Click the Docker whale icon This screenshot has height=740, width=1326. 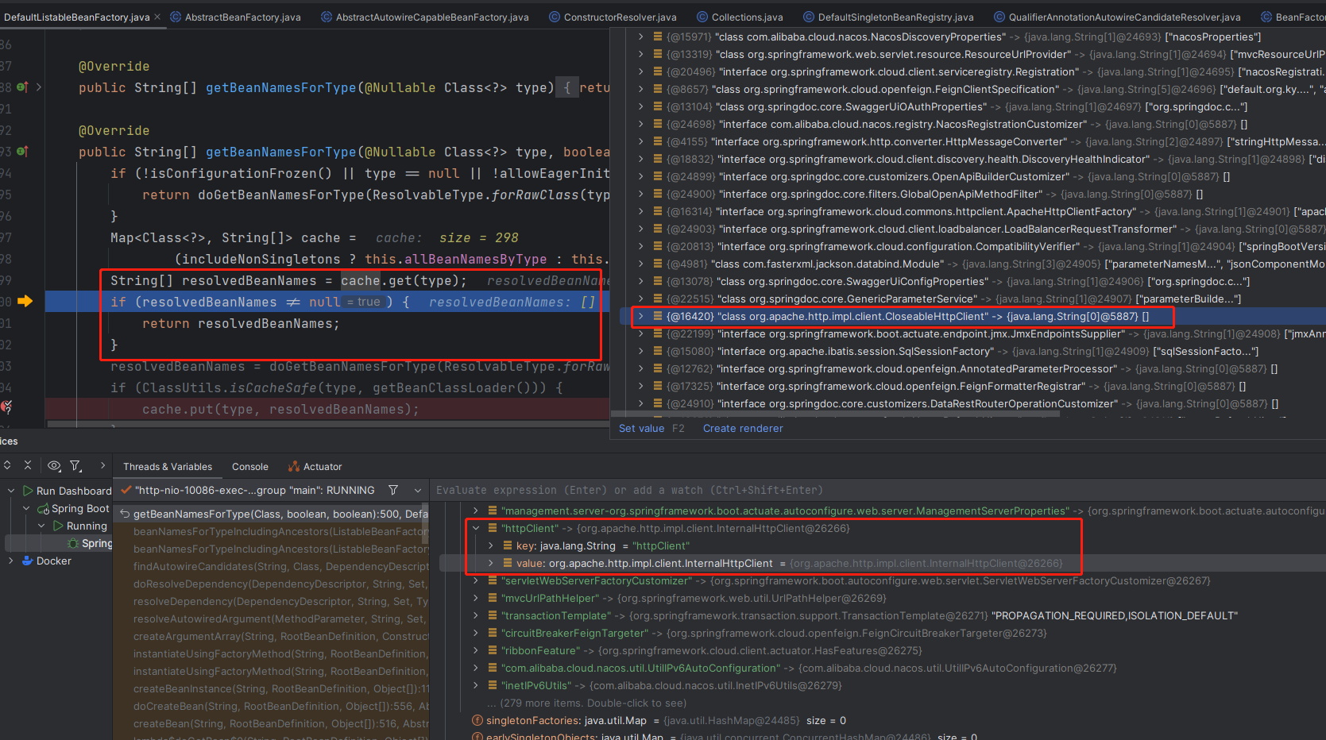(28, 561)
